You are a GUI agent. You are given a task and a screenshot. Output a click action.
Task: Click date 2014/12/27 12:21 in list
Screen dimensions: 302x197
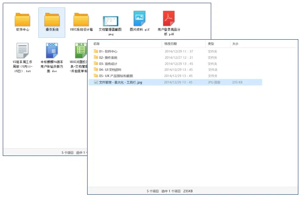pyautogui.click(x=179, y=57)
